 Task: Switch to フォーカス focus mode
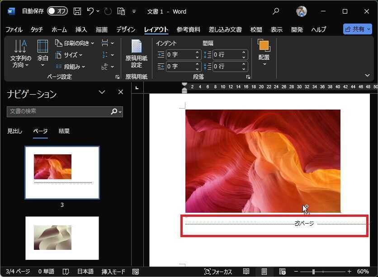tap(218, 272)
